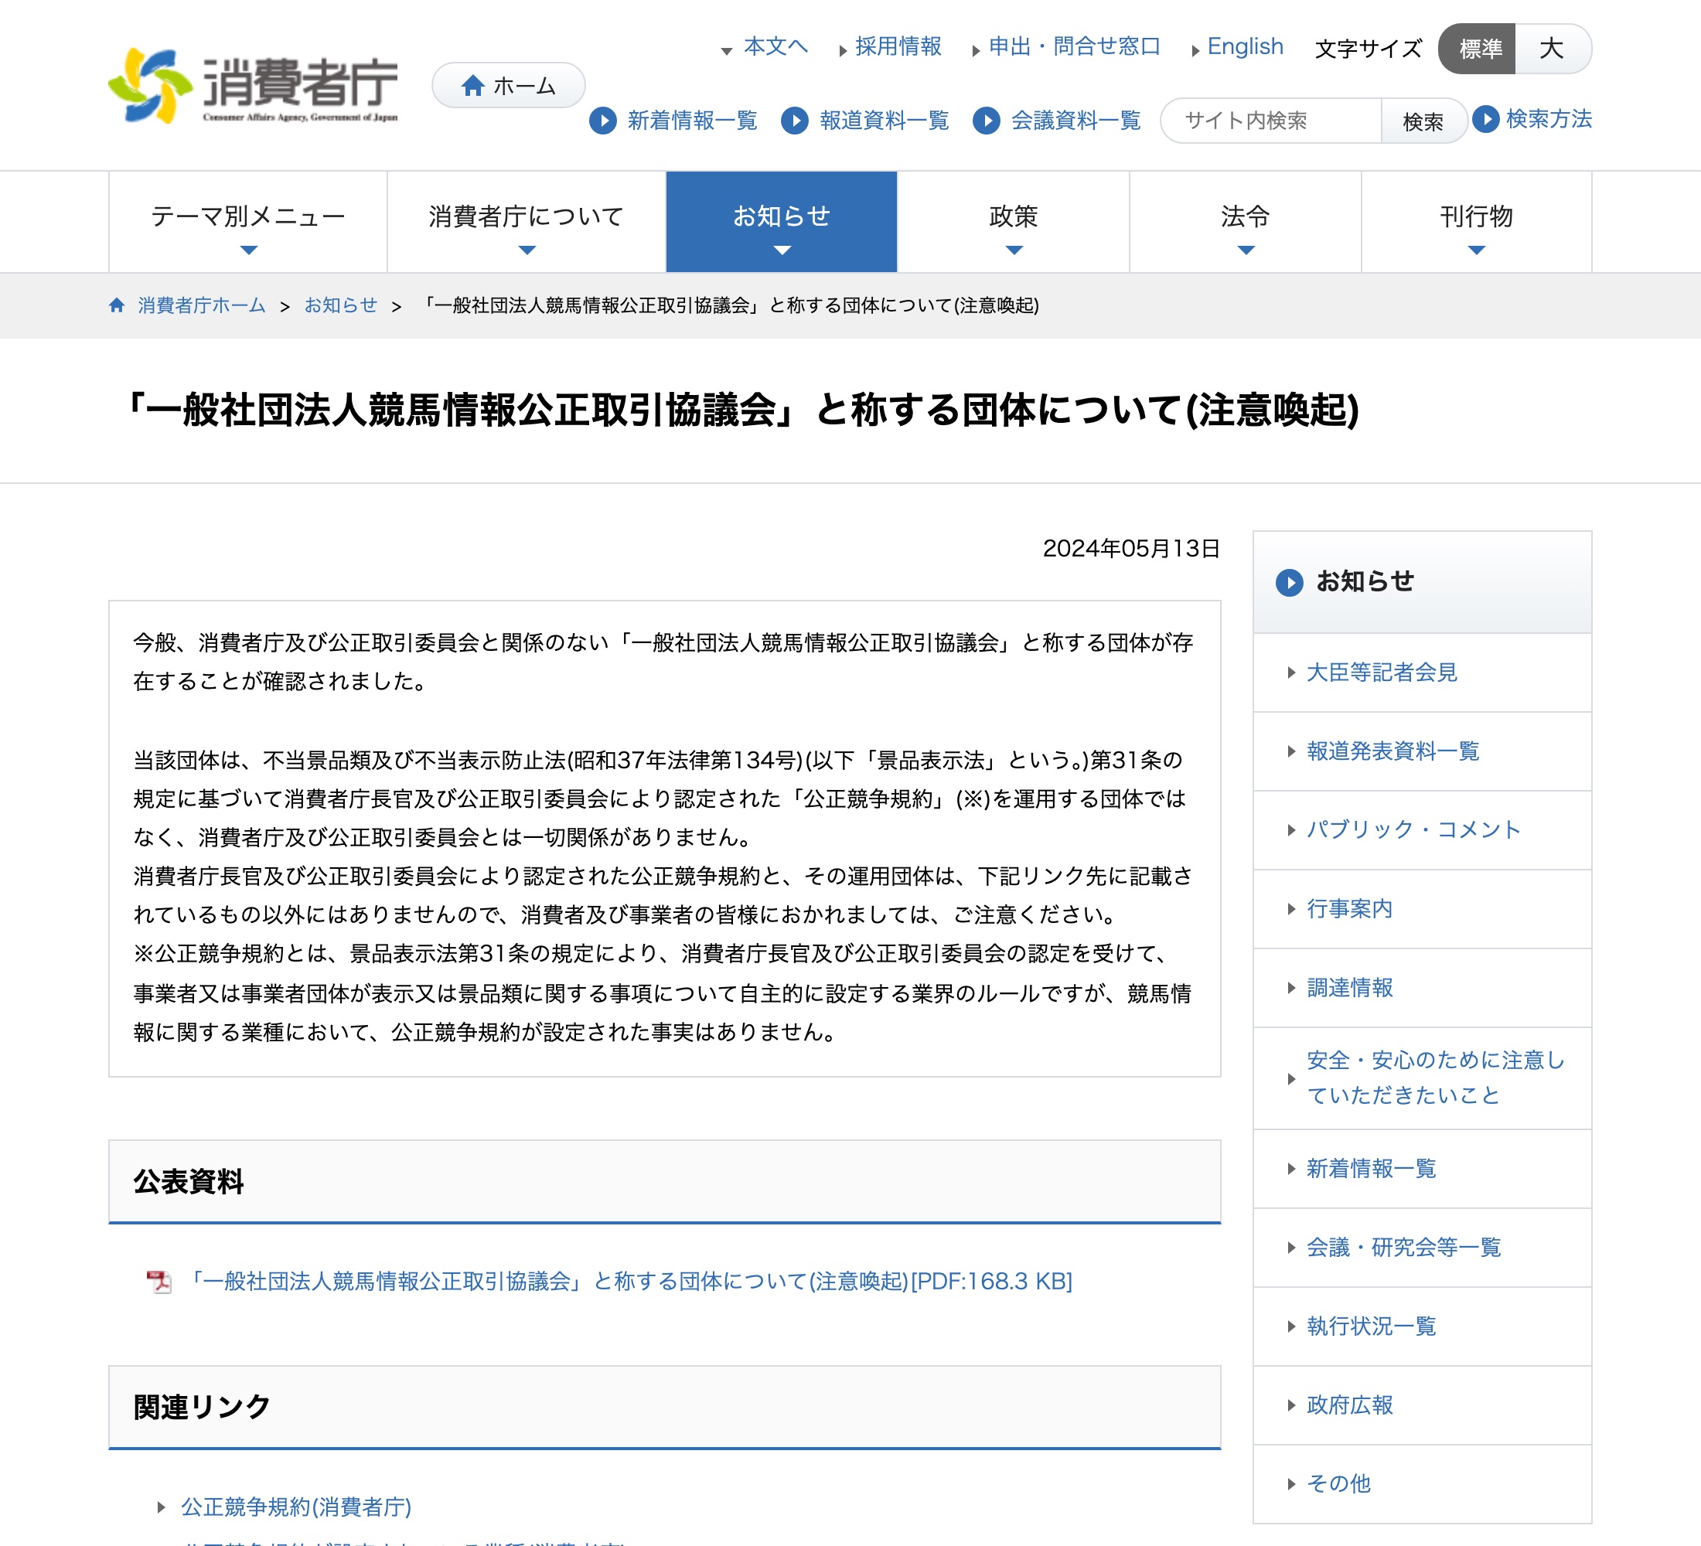Click the 検索 button
1701x1546 pixels.
(1423, 121)
